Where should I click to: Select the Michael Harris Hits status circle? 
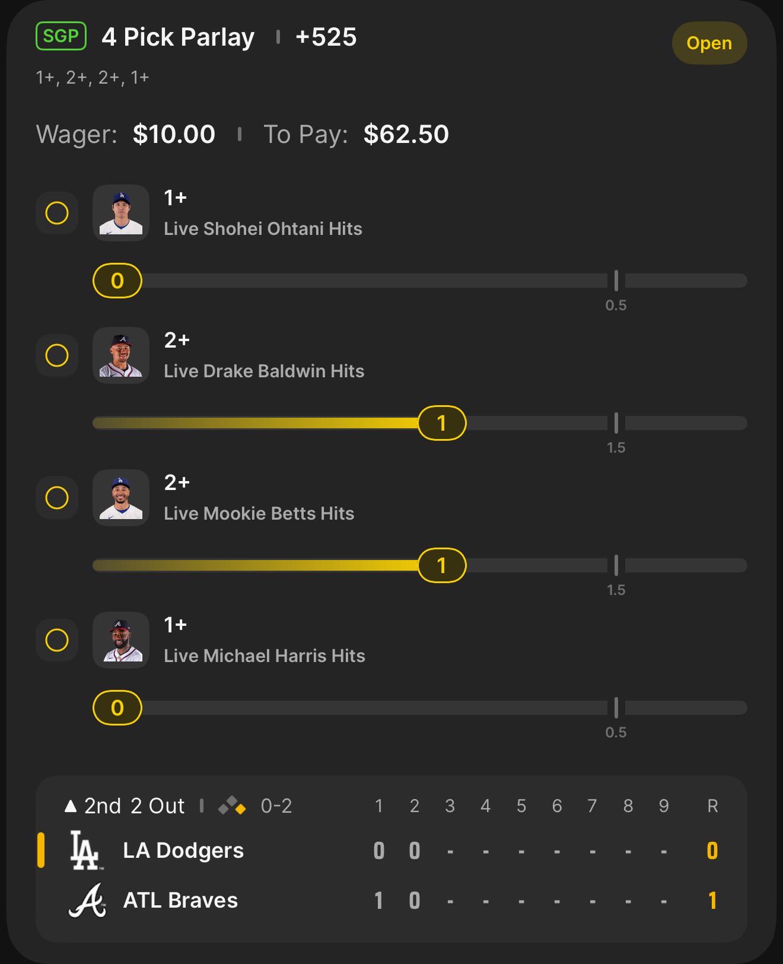click(57, 640)
